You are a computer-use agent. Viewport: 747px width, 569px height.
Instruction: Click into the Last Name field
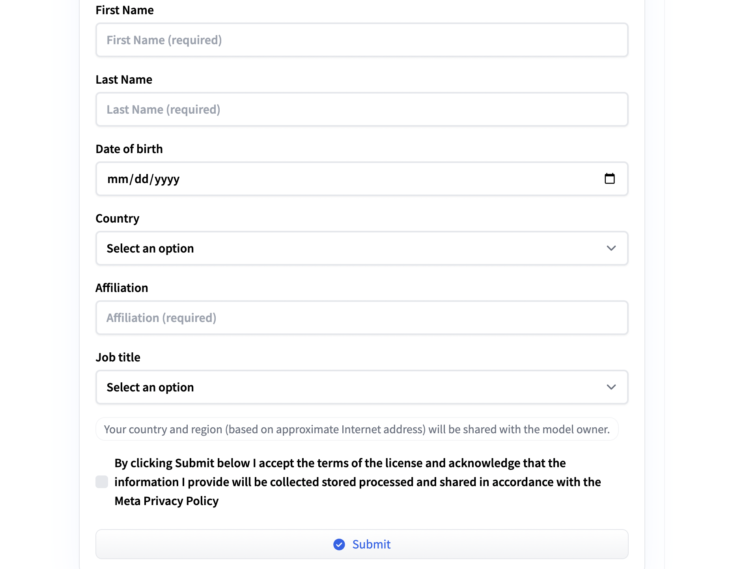tap(361, 109)
